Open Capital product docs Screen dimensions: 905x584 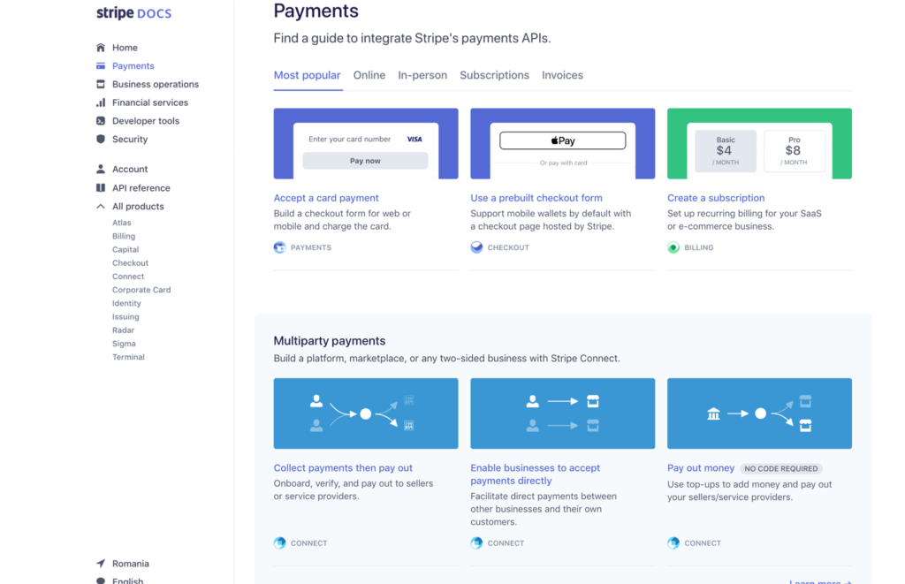point(125,249)
